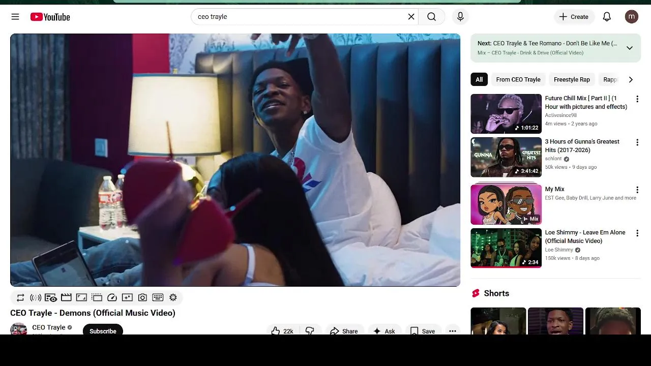The width and height of the screenshot is (651, 366).
Task: Select the All filter chip
Action: pyautogui.click(x=479, y=79)
